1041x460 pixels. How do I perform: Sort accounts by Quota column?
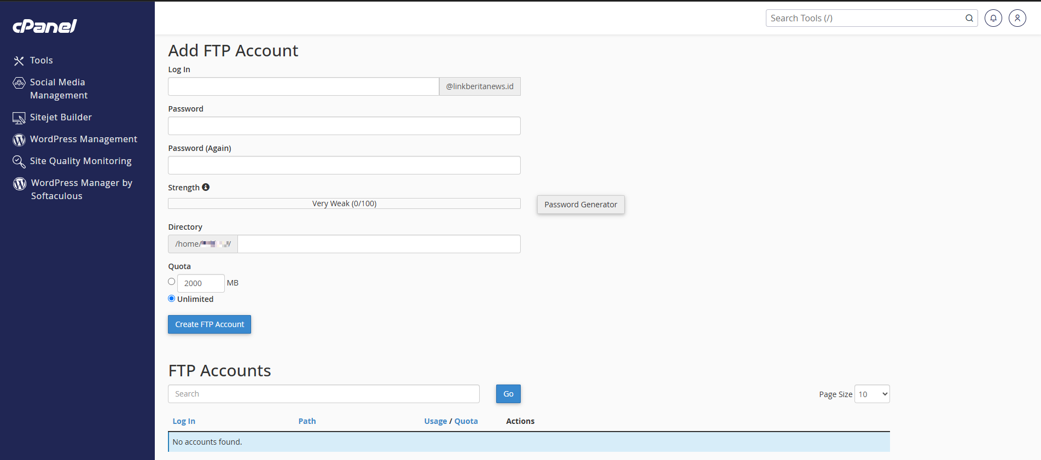pyautogui.click(x=466, y=421)
